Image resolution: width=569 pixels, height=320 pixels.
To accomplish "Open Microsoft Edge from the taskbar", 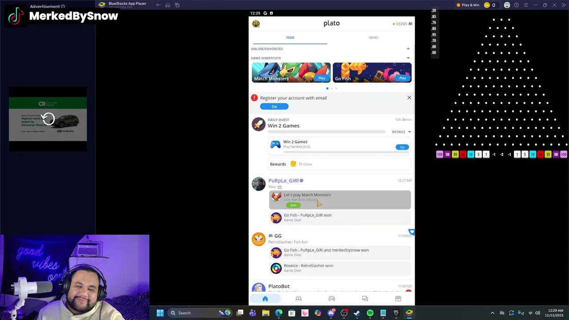I will (279, 313).
